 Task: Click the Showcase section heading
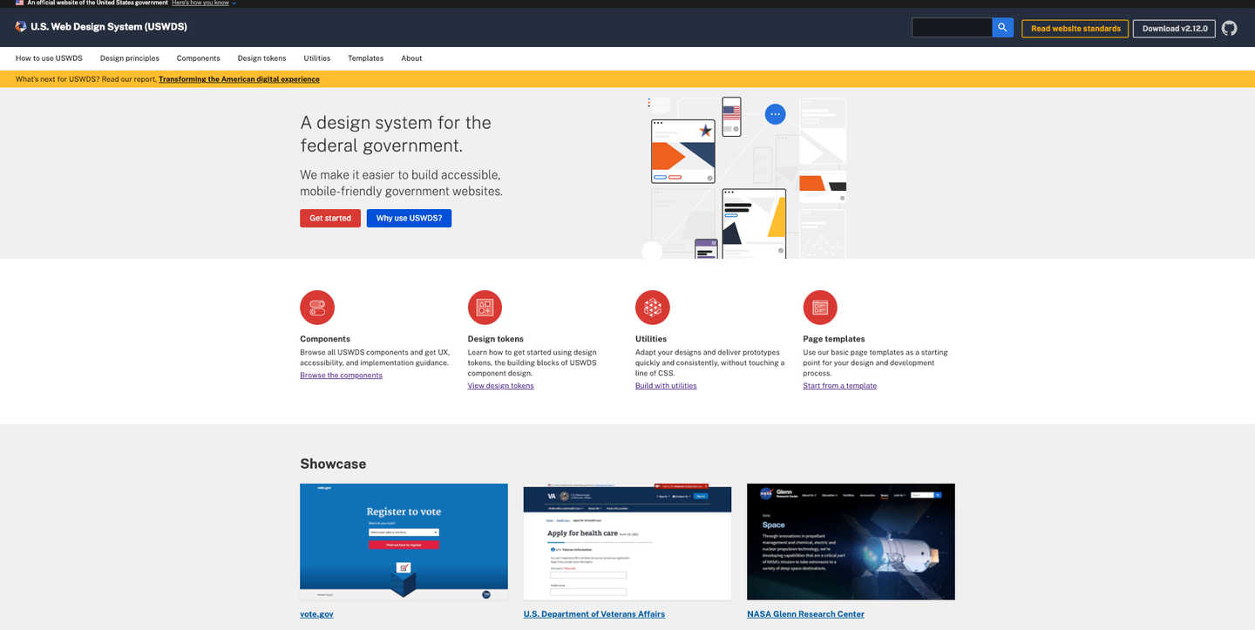coord(333,464)
